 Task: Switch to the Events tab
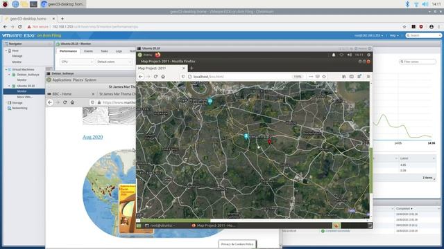[88, 51]
